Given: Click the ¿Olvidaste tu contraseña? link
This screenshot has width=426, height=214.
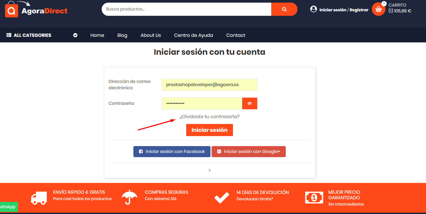Looking at the screenshot, I should coord(209,117).
